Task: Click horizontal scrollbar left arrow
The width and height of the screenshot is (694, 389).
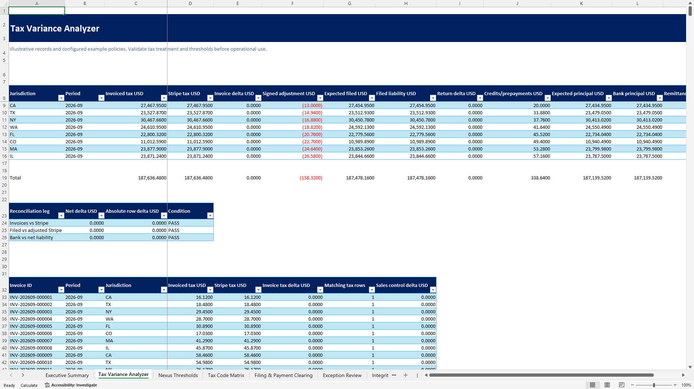Action: pyautogui.click(x=426, y=375)
